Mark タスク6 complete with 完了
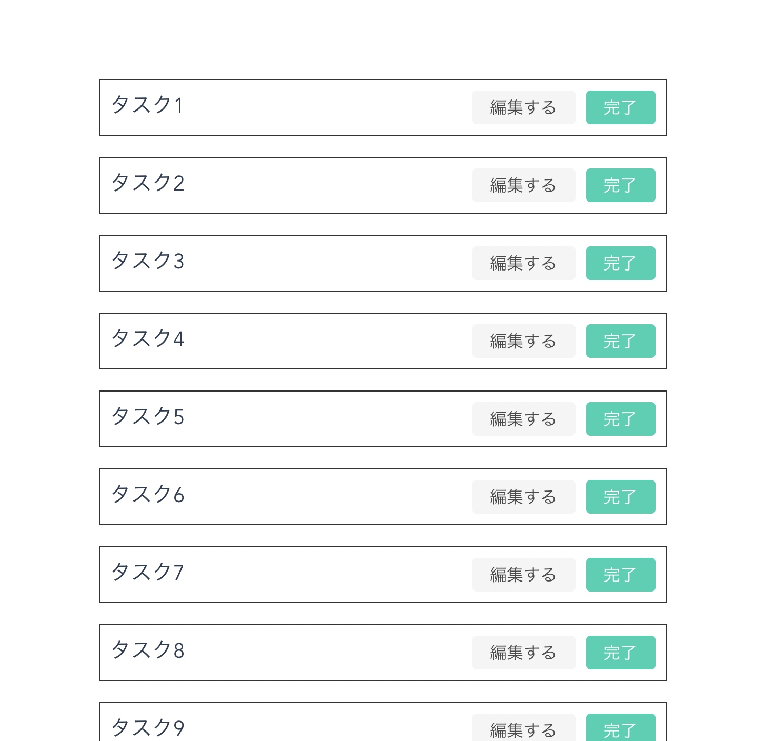Viewport: 766px width, 741px height. pos(620,497)
